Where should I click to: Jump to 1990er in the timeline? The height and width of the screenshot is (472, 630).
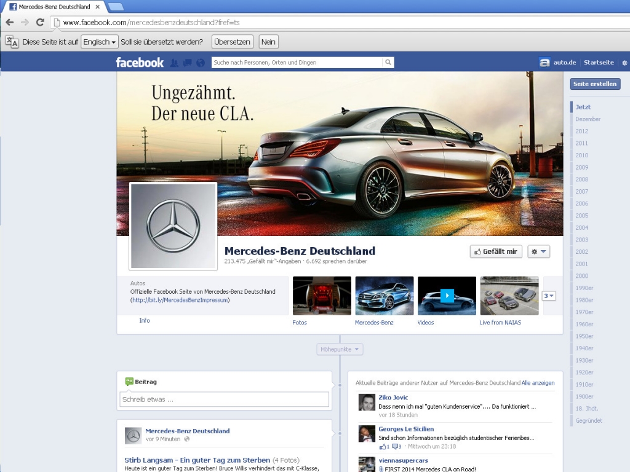click(584, 288)
